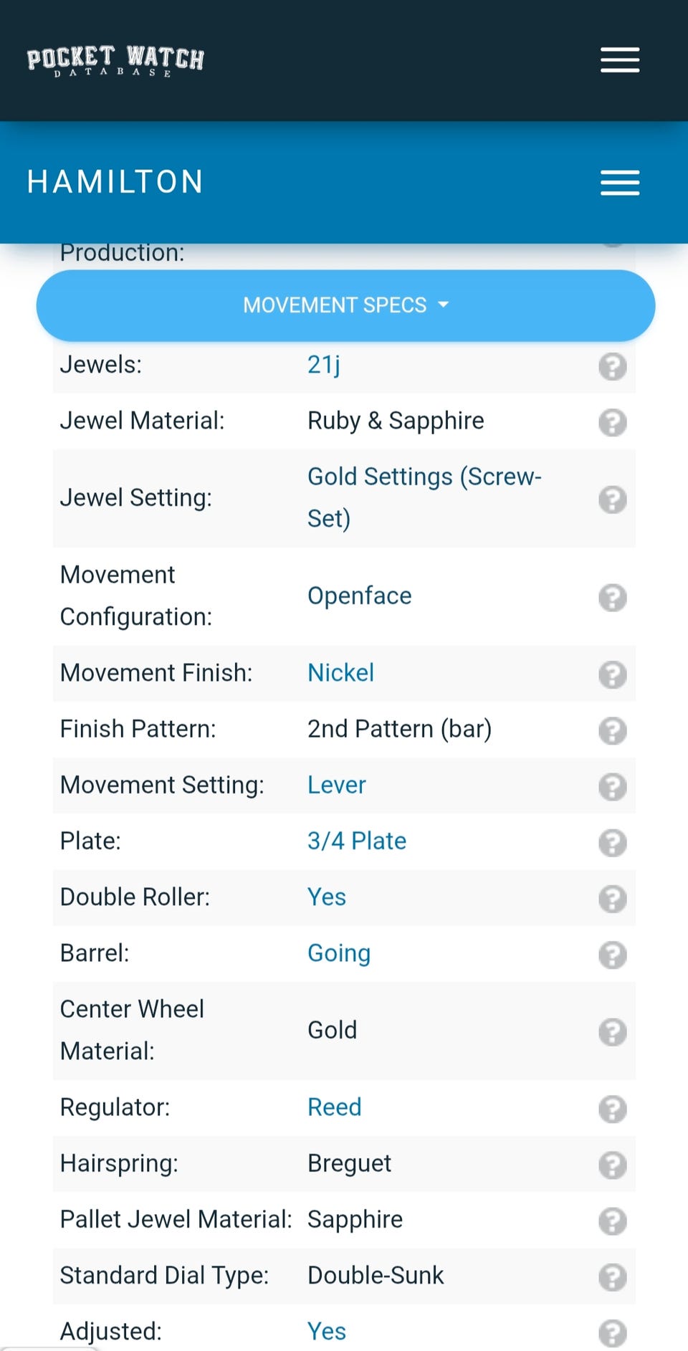Click the Pocket Watch Database logo
688x1351 pixels.
115,61
